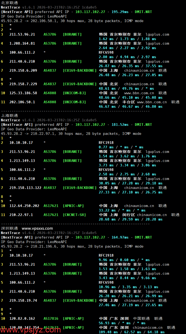Click the 深圳联通 section title
This screenshot has width=186, height=334.
pyautogui.click(x=9, y=228)
